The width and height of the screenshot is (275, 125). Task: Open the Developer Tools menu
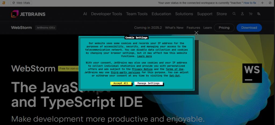(106, 14)
